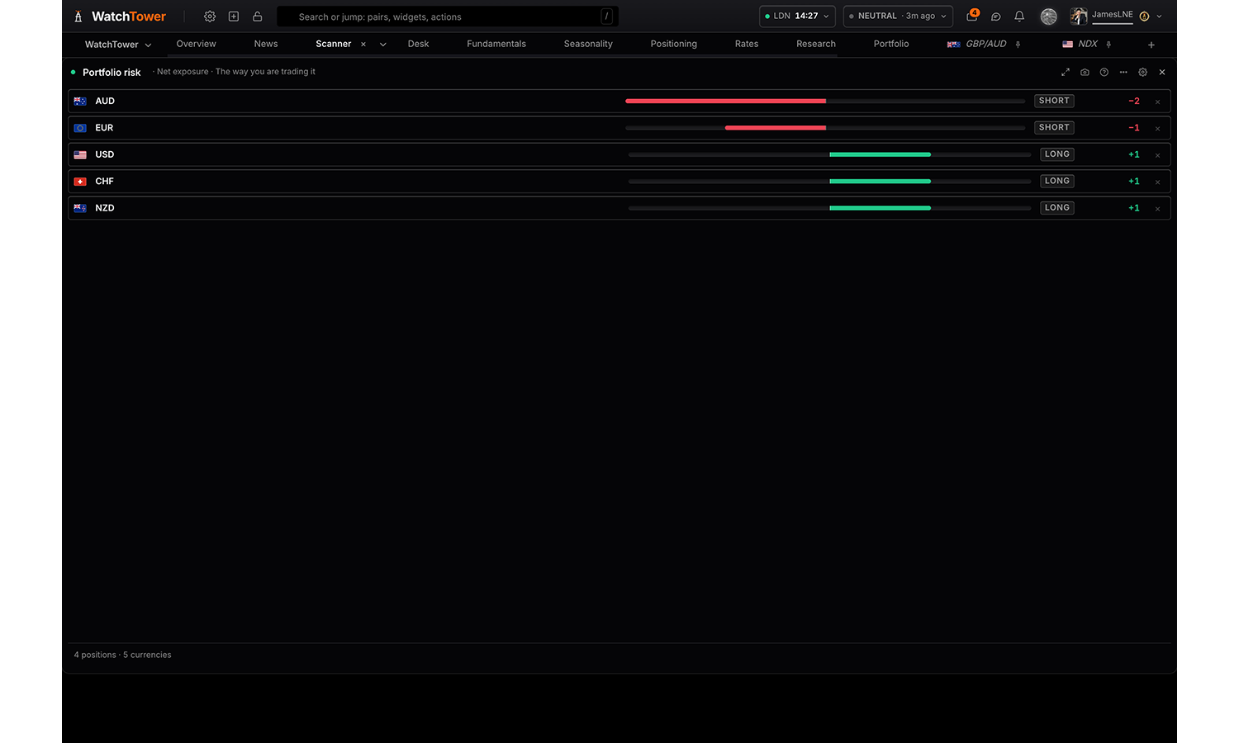The height and width of the screenshot is (743, 1239).
Task: Open the Seasonality tab
Action: pyautogui.click(x=588, y=44)
